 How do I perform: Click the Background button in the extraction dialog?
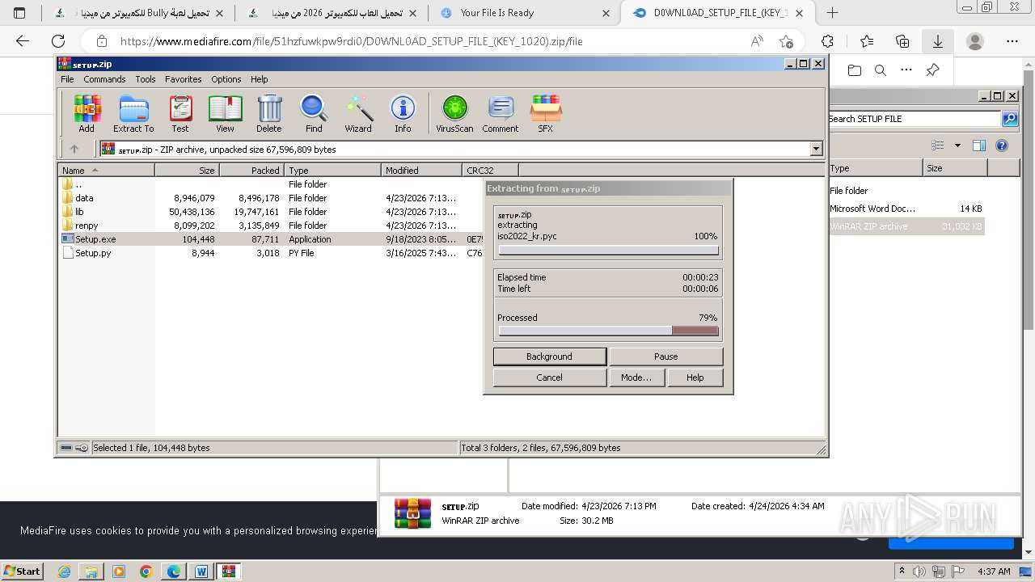tap(550, 356)
